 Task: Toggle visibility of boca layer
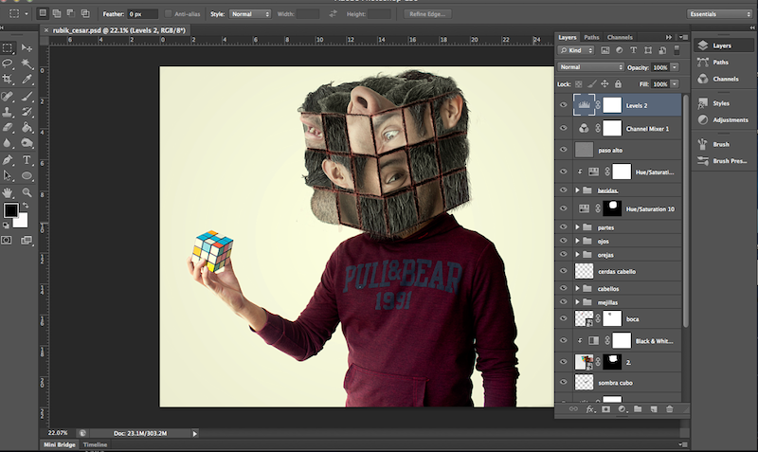click(563, 318)
